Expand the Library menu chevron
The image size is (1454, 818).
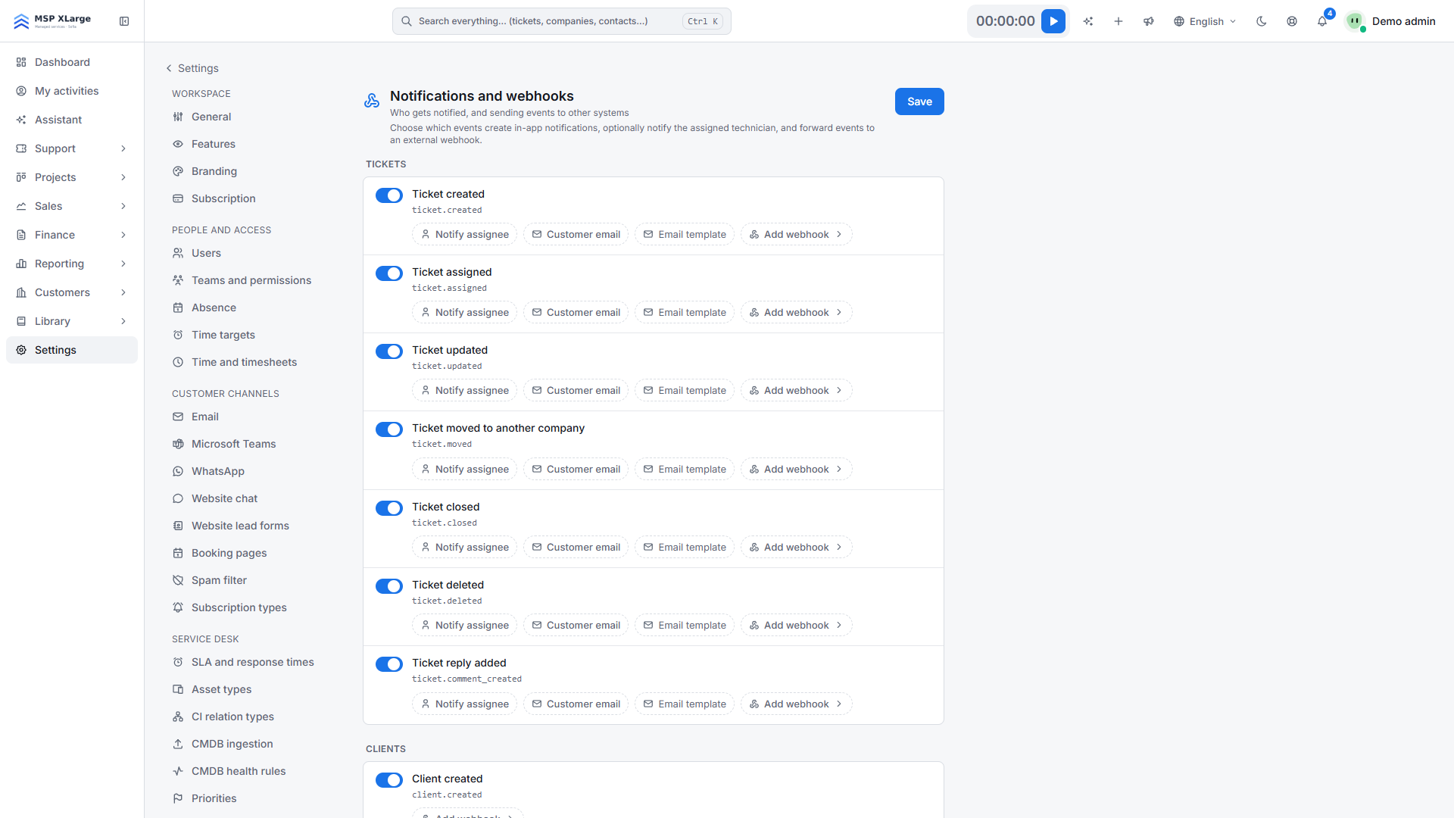coord(123,321)
